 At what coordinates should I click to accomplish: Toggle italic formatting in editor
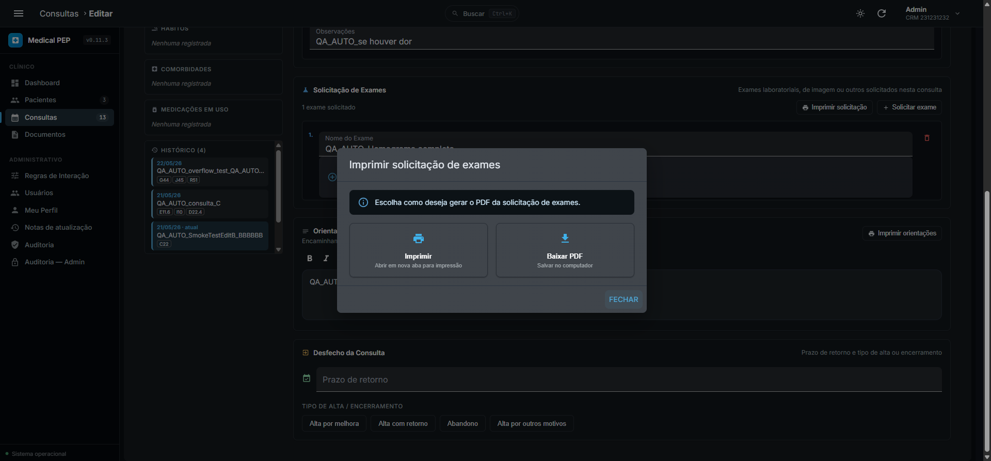tap(326, 258)
